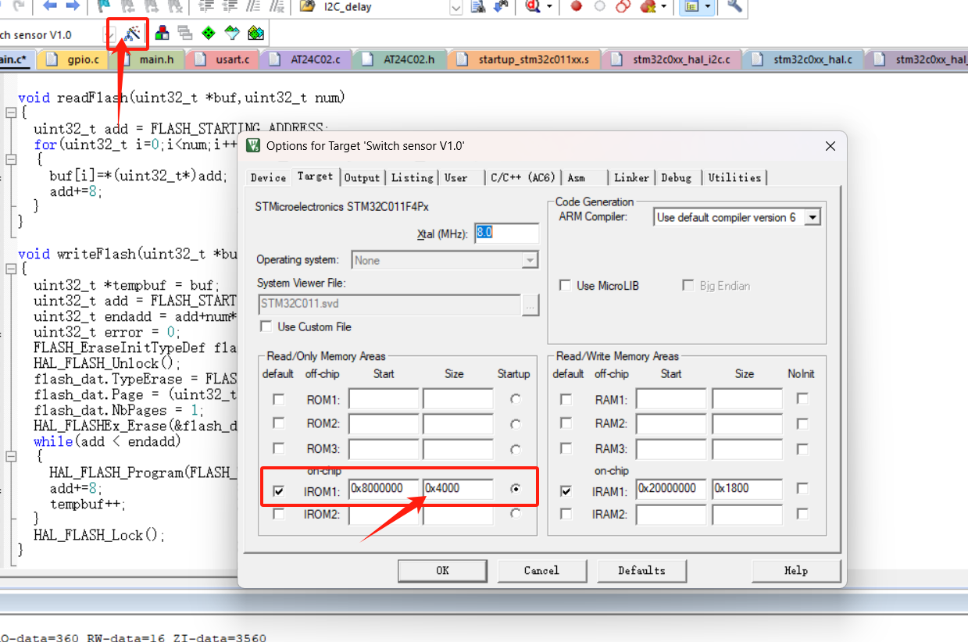The image size is (968, 642).
Task: Click the Defaults button
Action: tap(641, 570)
